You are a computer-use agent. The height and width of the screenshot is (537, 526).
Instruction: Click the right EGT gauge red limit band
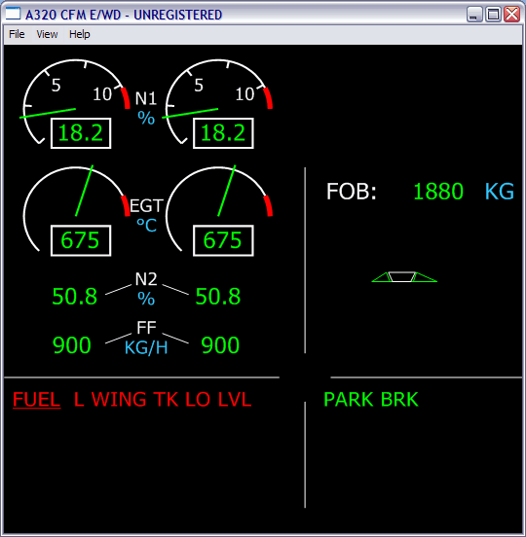coord(269,206)
